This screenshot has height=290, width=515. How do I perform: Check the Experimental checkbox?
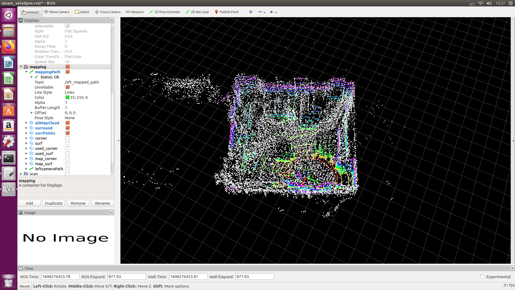tap(482, 277)
